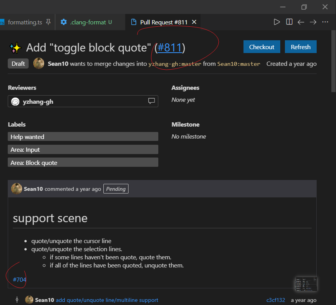Click the commit node icon in timeline
Viewport: 336px width, 305px height.
click(17, 300)
